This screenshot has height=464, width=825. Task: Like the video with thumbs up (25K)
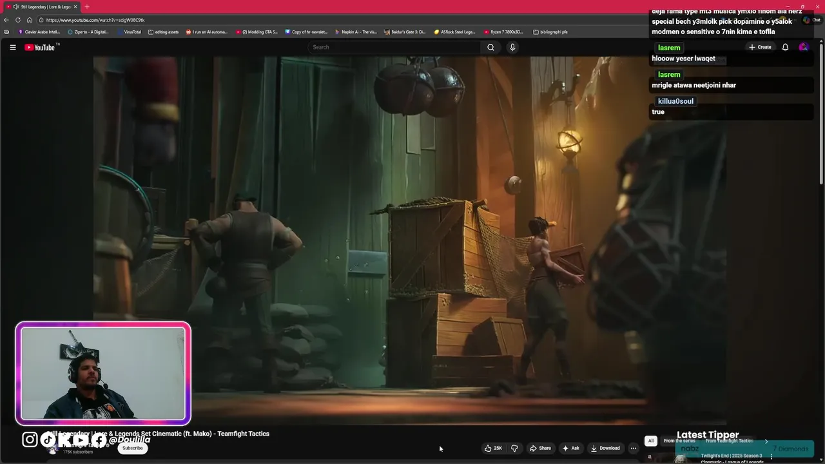pos(493,448)
